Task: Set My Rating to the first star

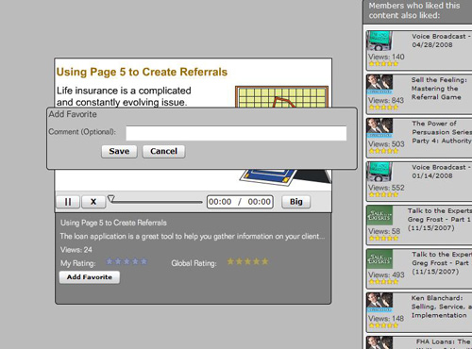Action: coord(110,261)
